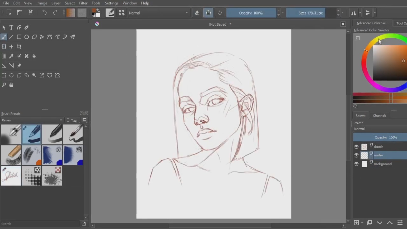Choose the blue ink pen brush preset
This screenshot has height=229, width=407.
pyautogui.click(x=32, y=135)
